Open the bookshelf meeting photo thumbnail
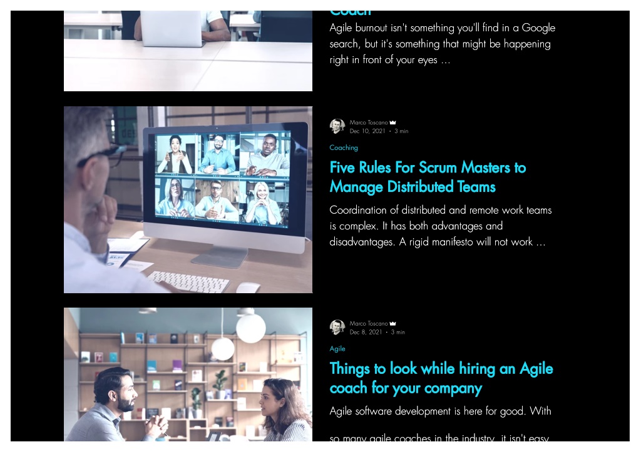 coord(188,374)
